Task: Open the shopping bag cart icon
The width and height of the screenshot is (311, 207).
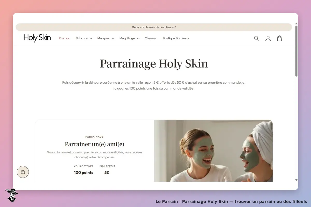Action: [279, 38]
